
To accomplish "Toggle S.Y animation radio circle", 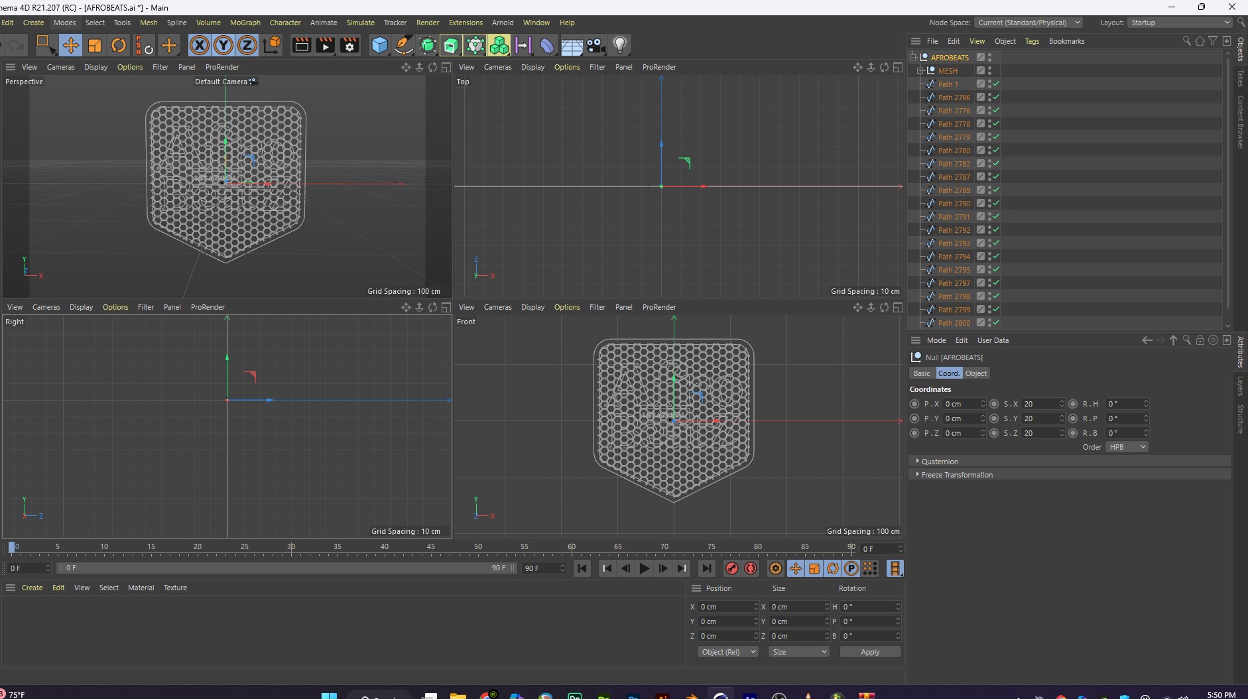I will coord(993,418).
